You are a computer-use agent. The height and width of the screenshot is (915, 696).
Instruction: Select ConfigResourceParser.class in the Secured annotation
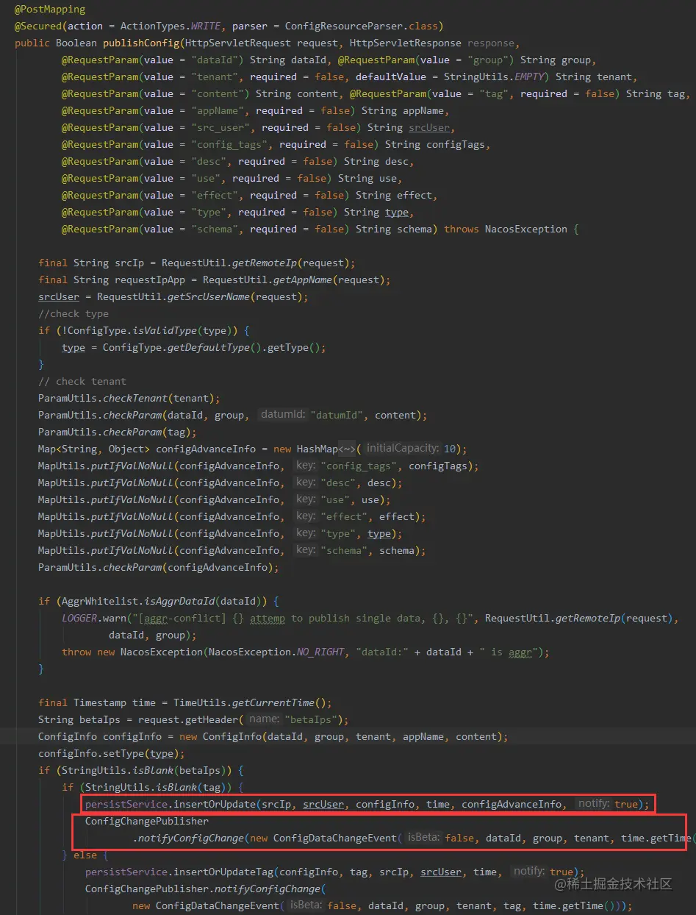(x=362, y=26)
